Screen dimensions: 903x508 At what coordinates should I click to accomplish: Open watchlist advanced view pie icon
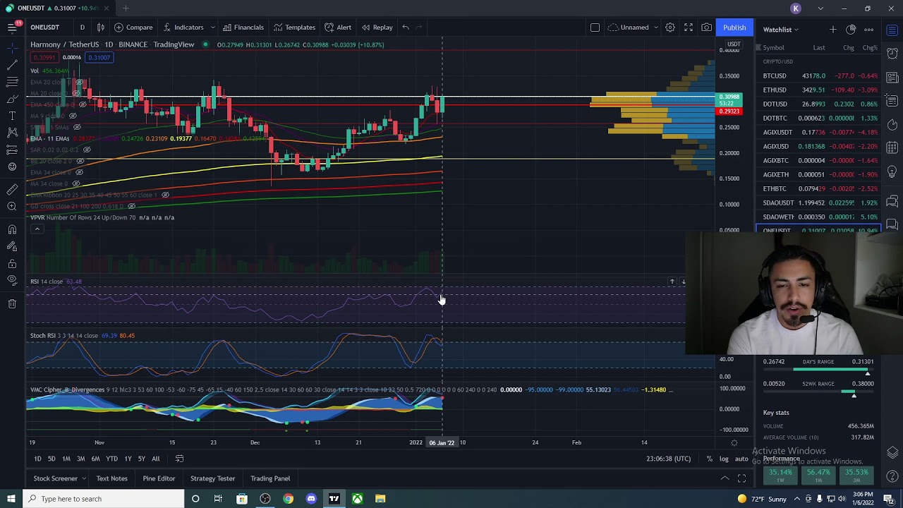click(x=851, y=30)
